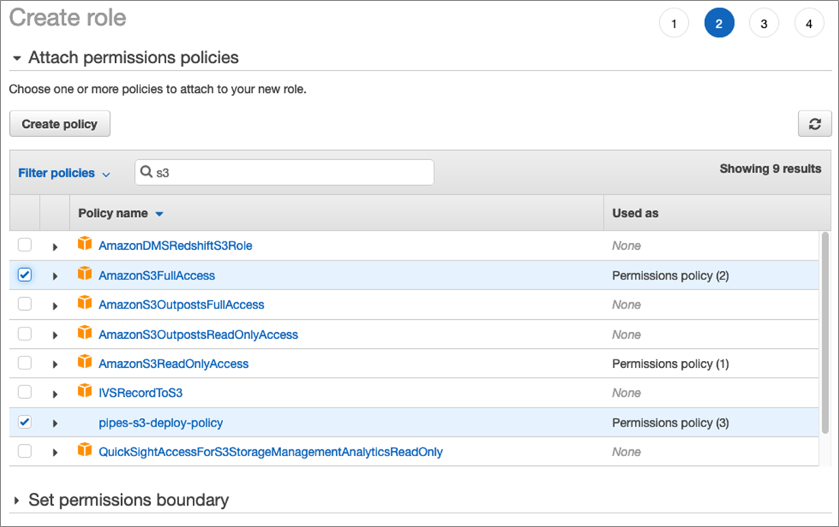This screenshot has height=527, width=839.
Task: Click the refresh policies icon button
Action: tap(815, 124)
